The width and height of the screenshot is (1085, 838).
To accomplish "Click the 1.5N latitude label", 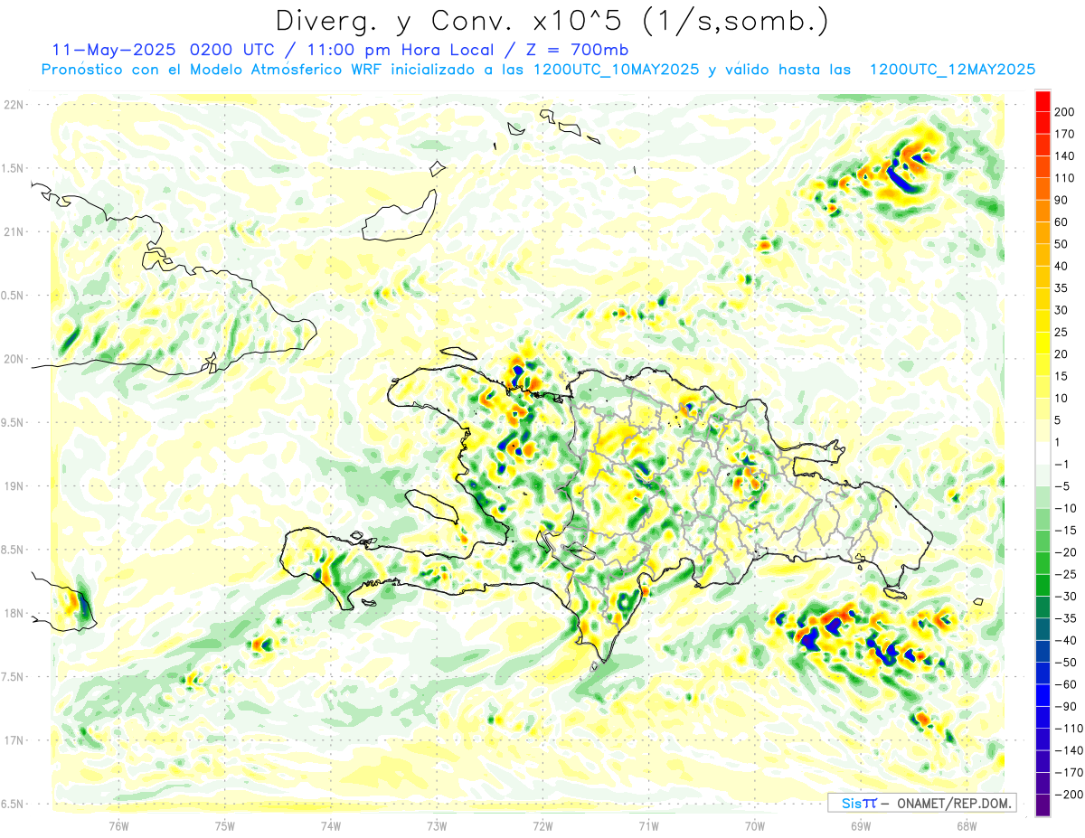I will click(x=13, y=168).
